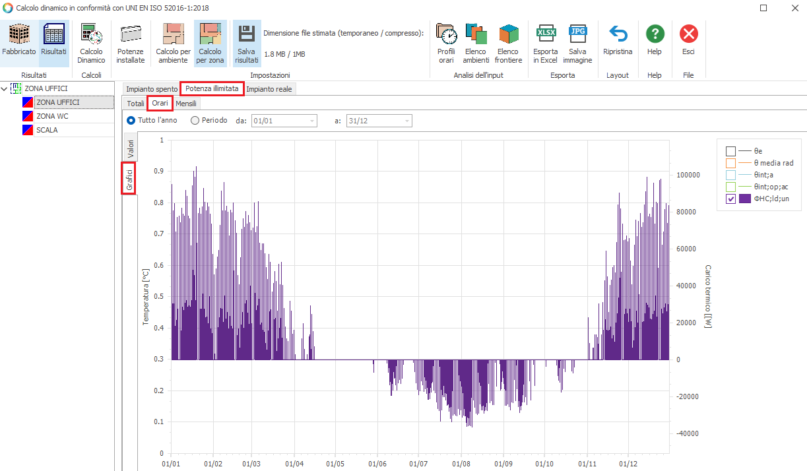Restore layout with Ripristina
This screenshot has width=807, height=471.
tap(617, 34)
